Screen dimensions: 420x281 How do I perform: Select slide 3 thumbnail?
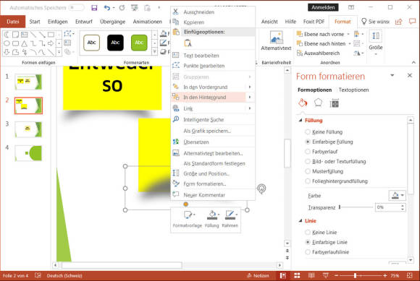pyautogui.click(x=28, y=129)
